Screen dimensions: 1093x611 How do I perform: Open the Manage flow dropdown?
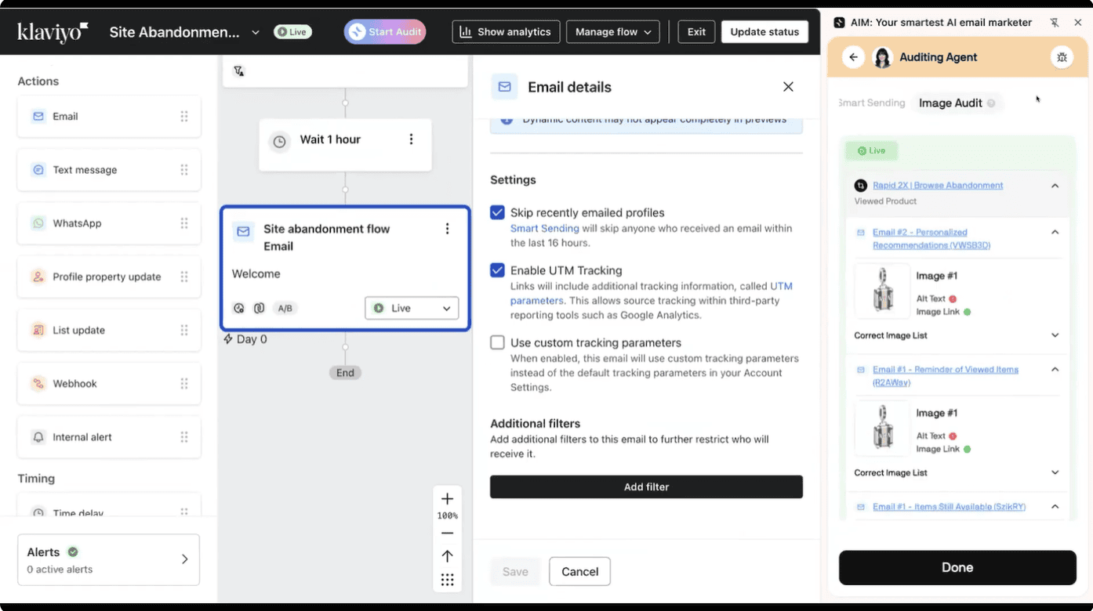point(613,32)
